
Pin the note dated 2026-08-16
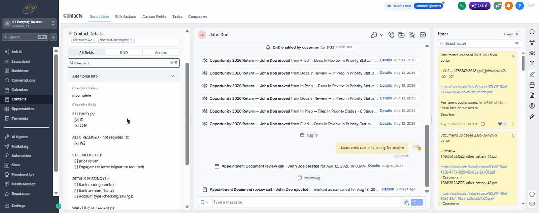pos(513,56)
